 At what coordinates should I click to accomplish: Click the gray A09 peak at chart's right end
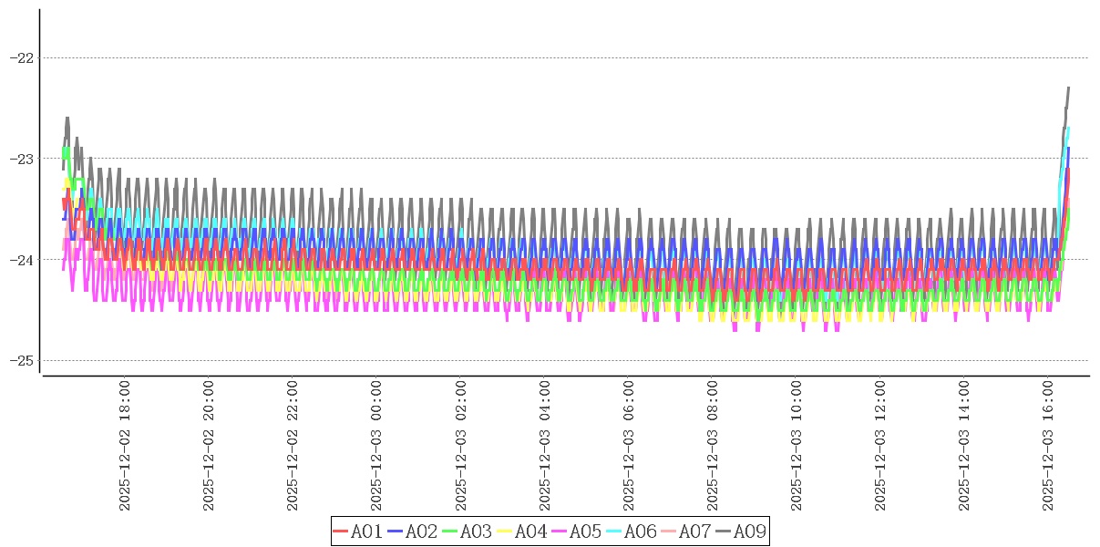pyautogui.click(x=1067, y=88)
